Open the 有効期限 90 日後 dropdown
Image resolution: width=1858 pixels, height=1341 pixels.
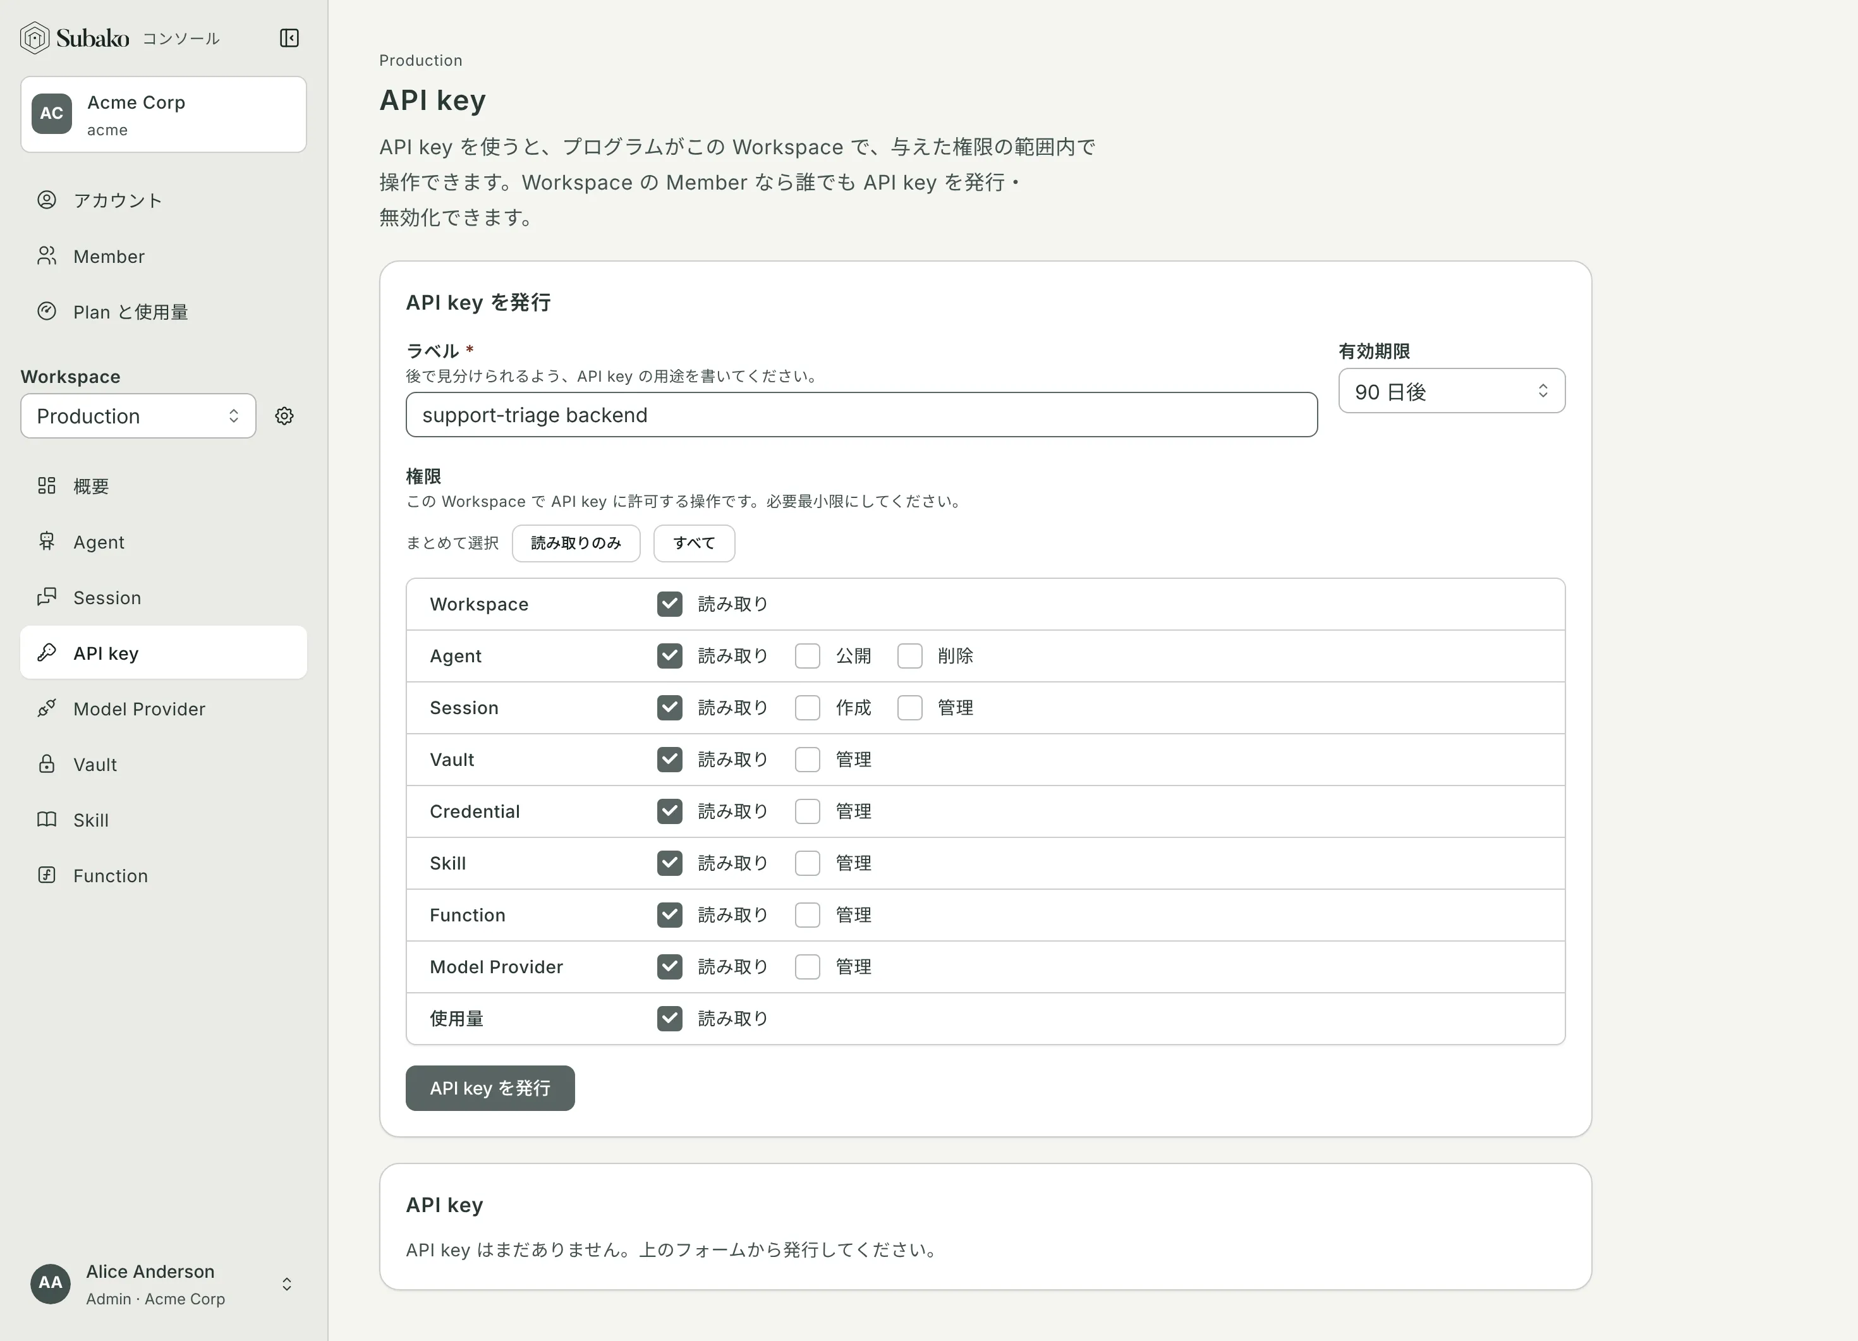click(x=1451, y=392)
